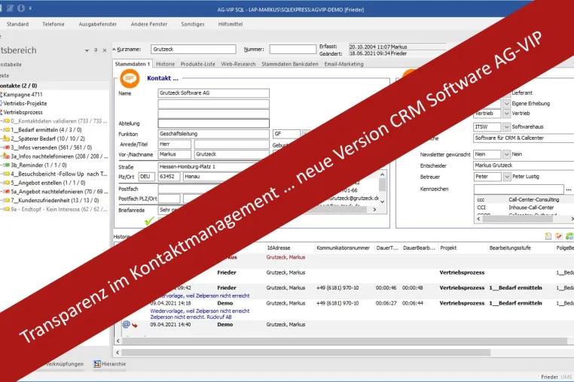Switch to the Stammdaten 1 tab
Viewport: 574px width, 382px height.
132,64
